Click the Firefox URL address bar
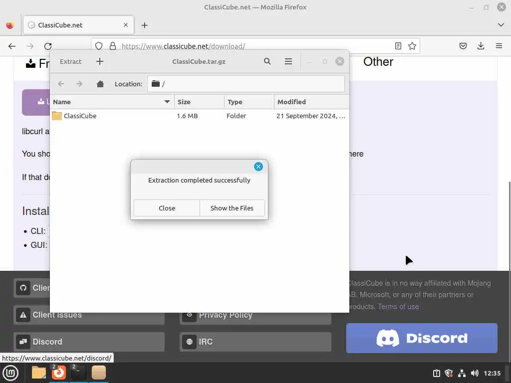511x383 pixels. 254,46
